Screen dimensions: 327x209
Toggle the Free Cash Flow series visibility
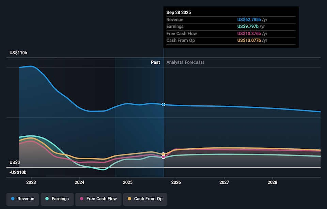click(98, 199)
